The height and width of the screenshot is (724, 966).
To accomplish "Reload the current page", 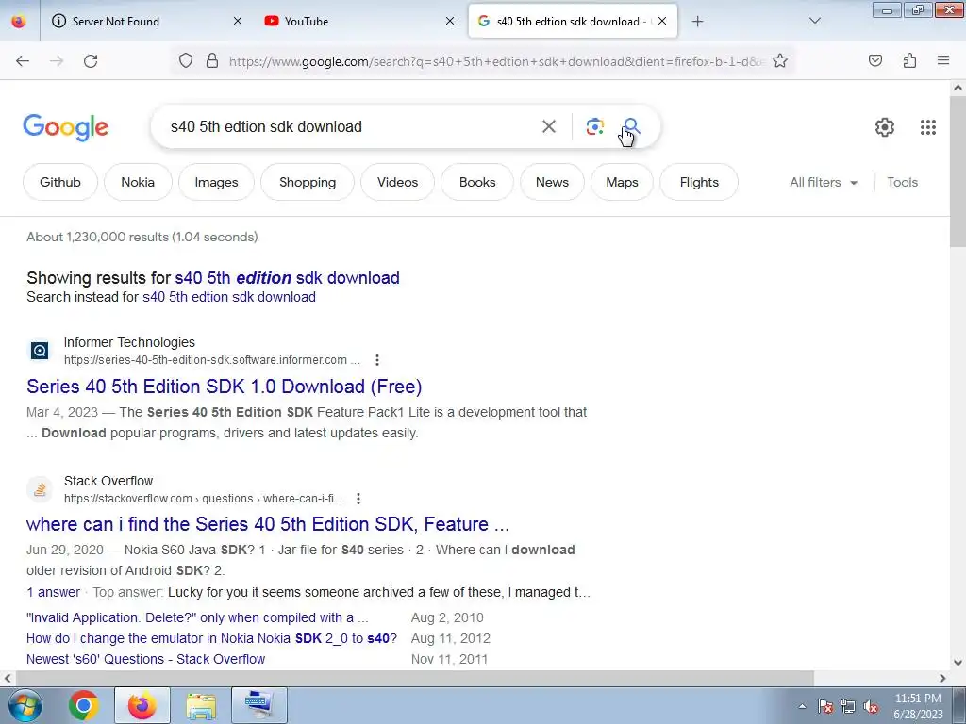I will [91, 61].
